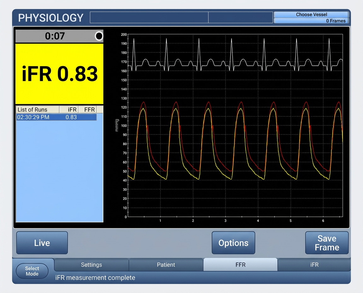Switch to the Settings tab
The height and width of the screenshot is (293, 363).
click(91, 265)
